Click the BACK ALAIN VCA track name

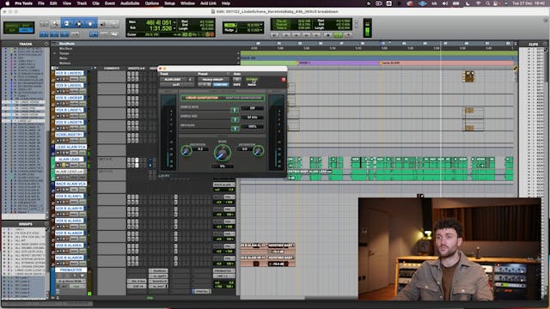[70, 184]
